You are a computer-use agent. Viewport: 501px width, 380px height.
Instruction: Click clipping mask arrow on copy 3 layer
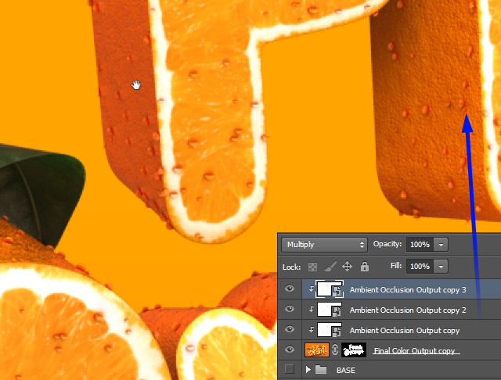point(312,289)
